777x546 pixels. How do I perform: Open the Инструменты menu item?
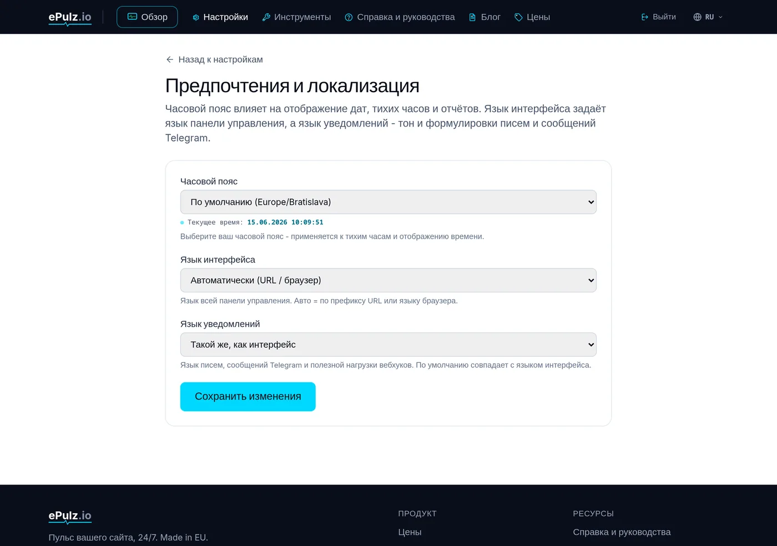(296, 17)
